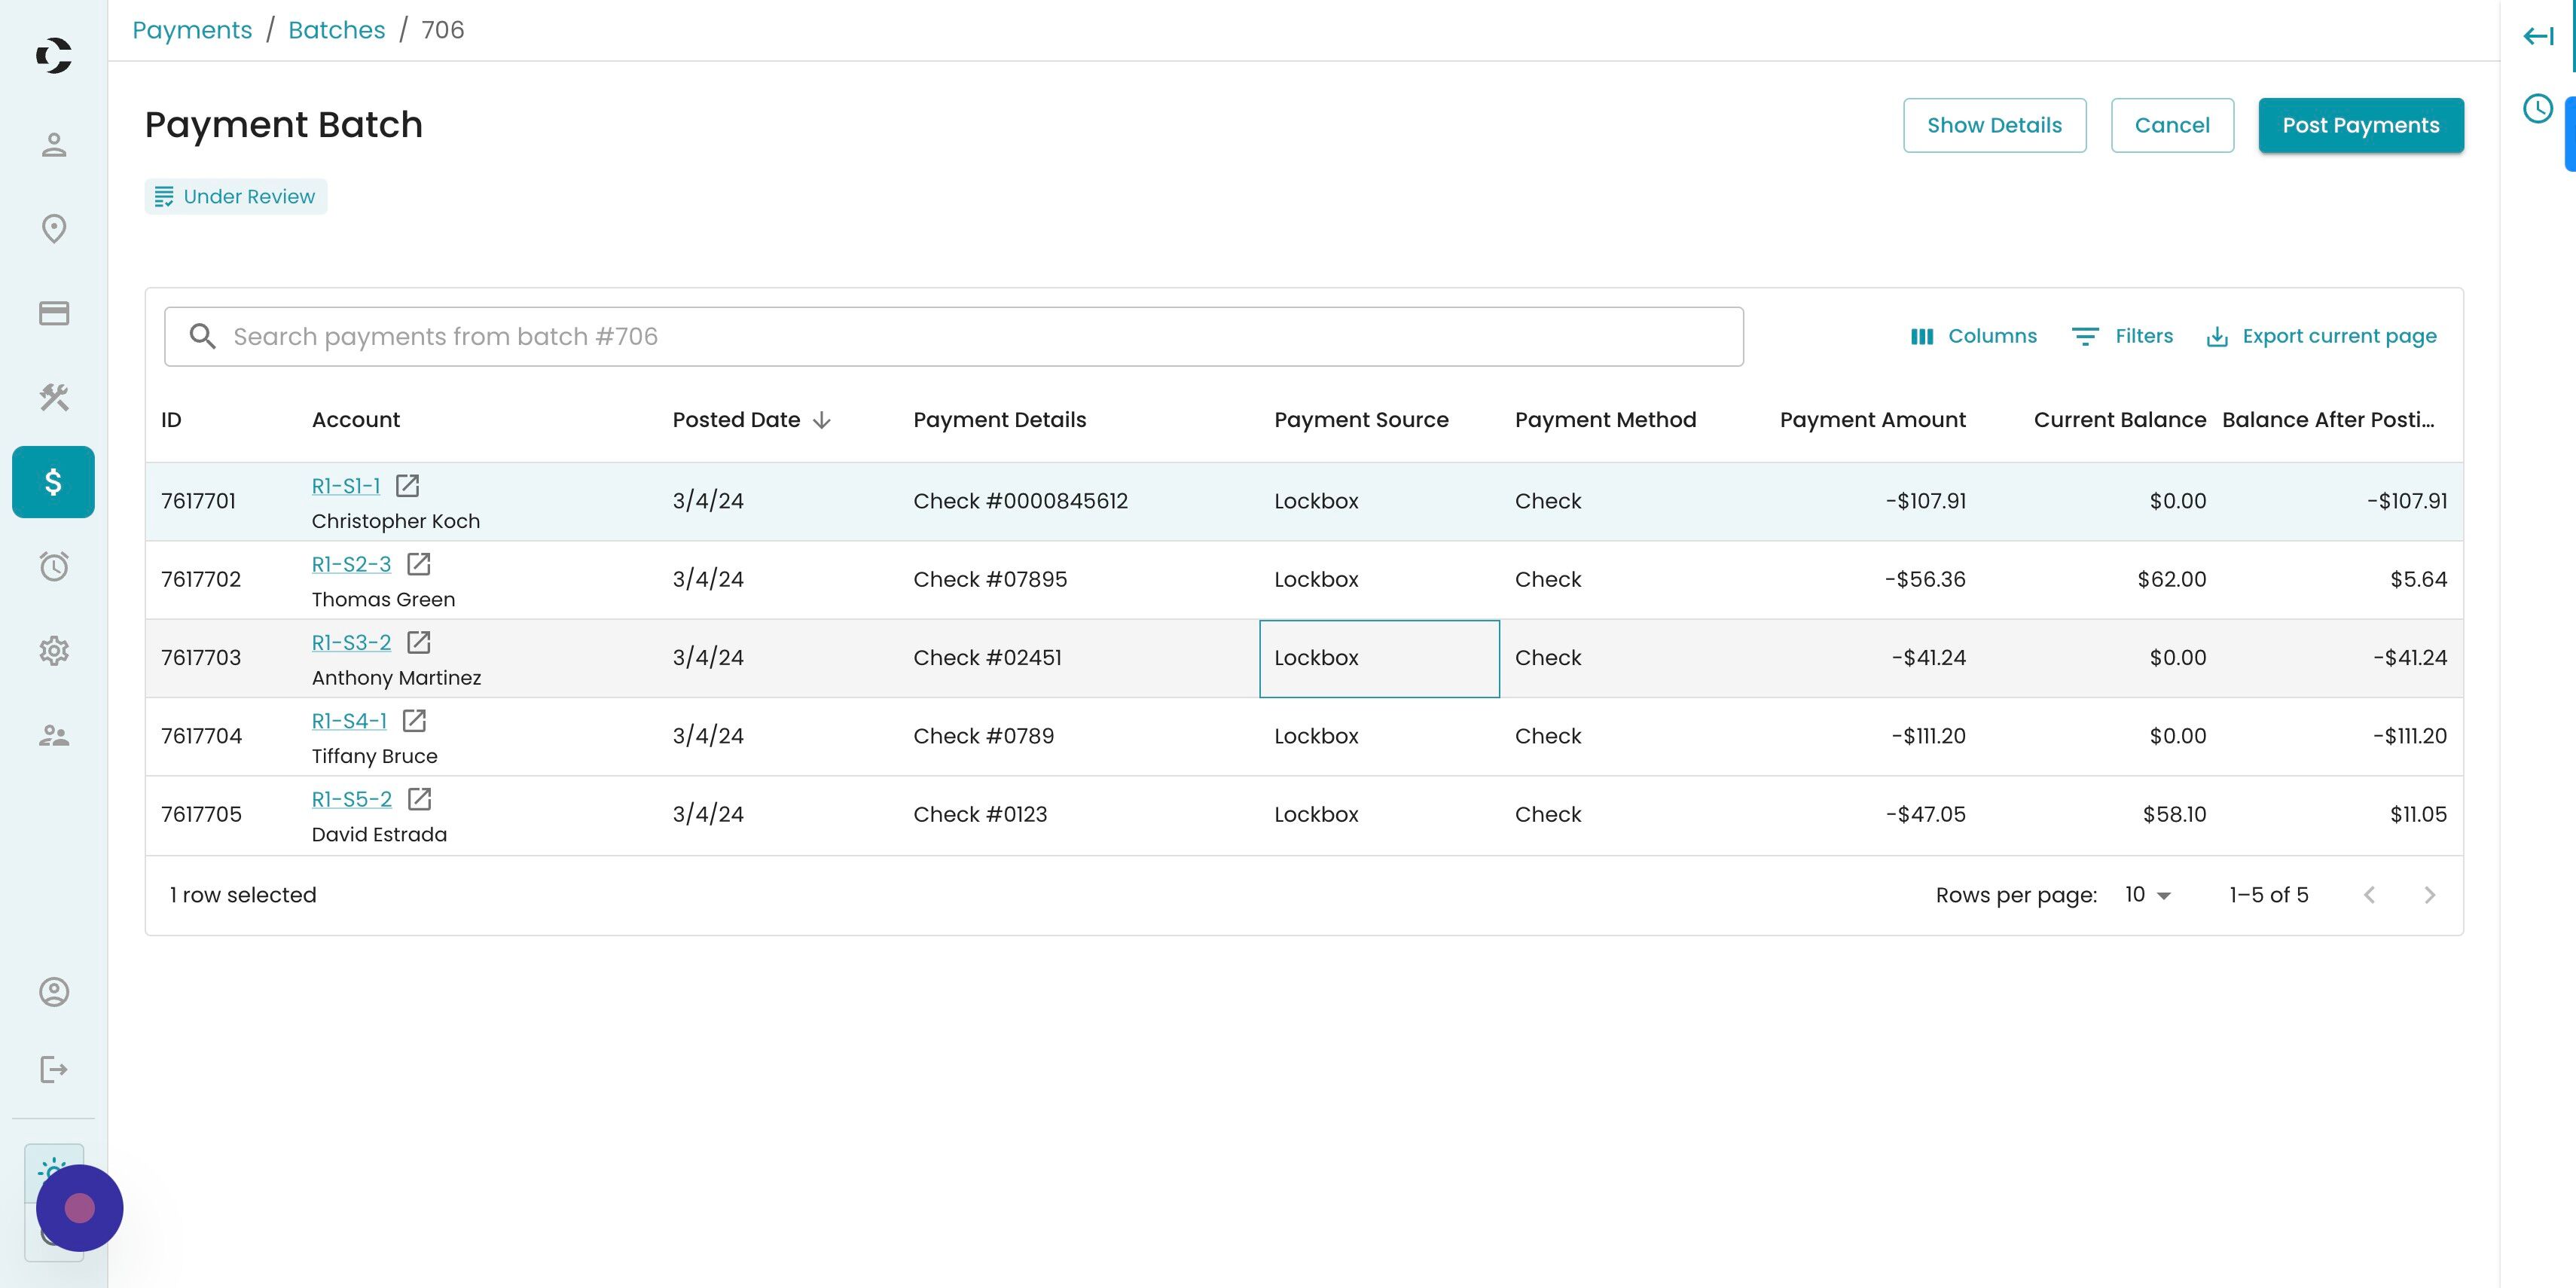Open the Filters panel

click(x=2122, y=336)
